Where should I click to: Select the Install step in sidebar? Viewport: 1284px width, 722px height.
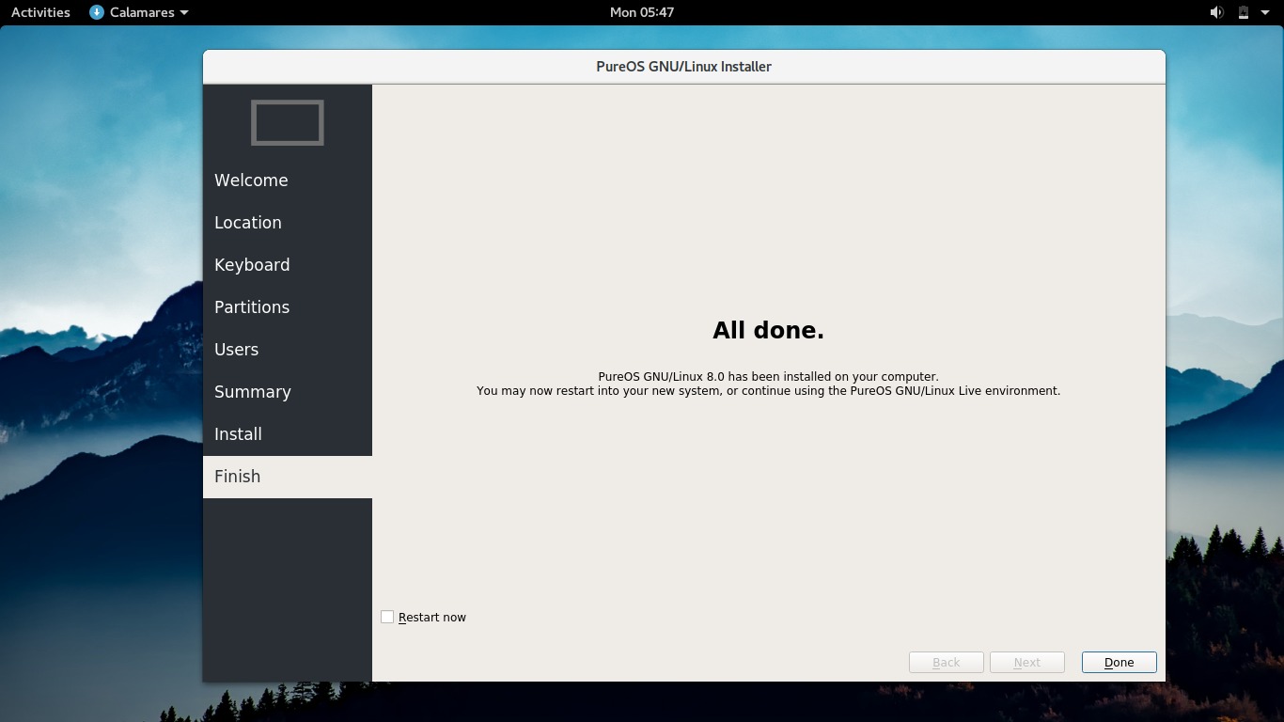coord(238,433)
